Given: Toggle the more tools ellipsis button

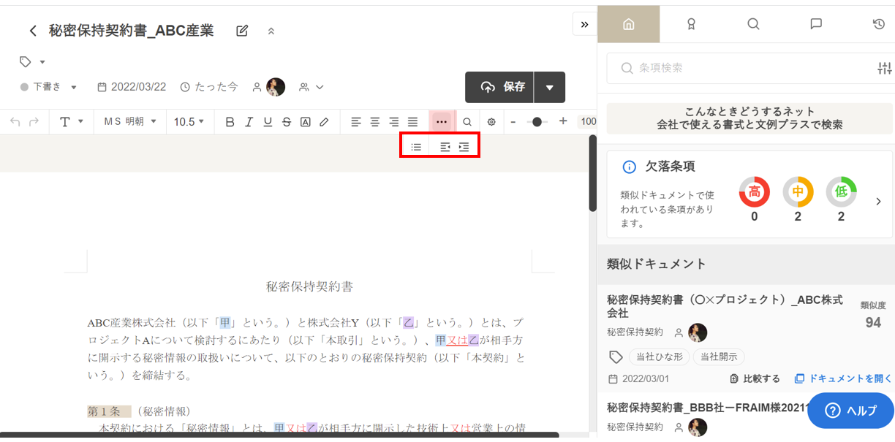Looking at the screenshot, I should pos(441,122).
